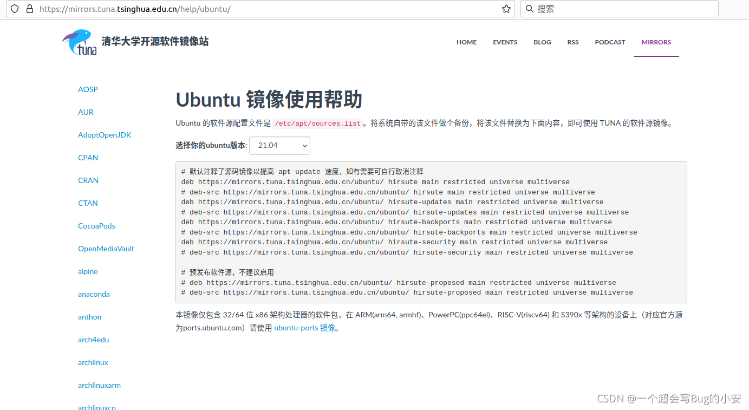
Task: Bookmark this page with the star icon
Action: 506,9
